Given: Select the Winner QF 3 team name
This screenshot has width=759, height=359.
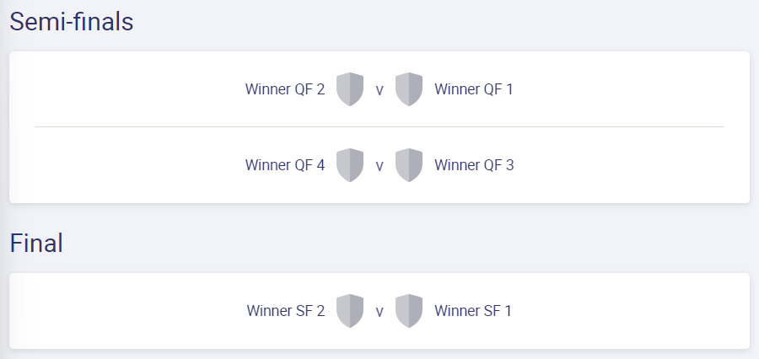Looking at the screenshot, I should [x=474, y=165].
